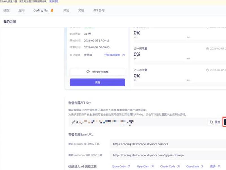Open the Claude Code link
Viewport: 226px width, 170px height.
tap(168, 167)
